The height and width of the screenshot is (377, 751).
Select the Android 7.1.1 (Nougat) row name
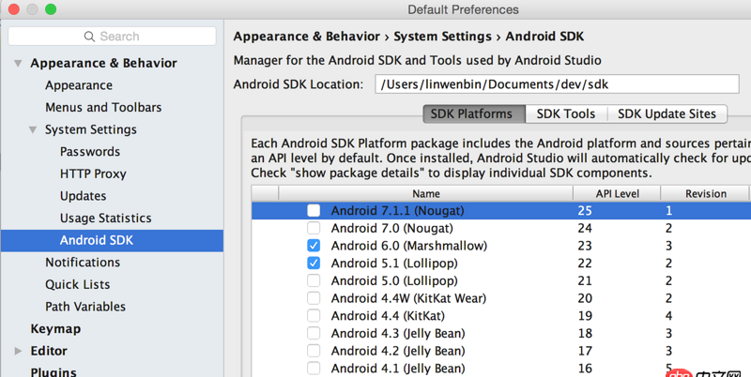pyautogui.click(x=397, y=210)
